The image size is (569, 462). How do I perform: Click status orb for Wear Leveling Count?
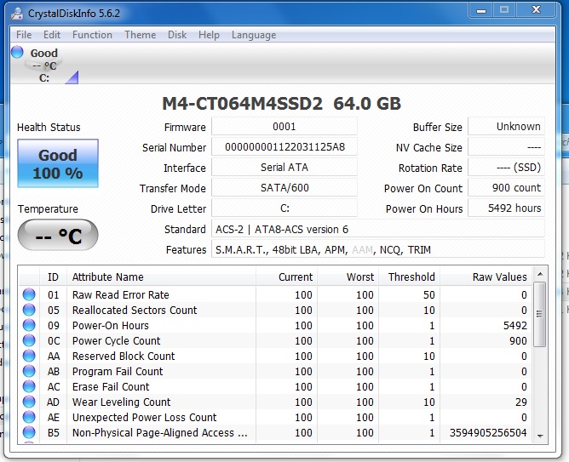point(29,402)
